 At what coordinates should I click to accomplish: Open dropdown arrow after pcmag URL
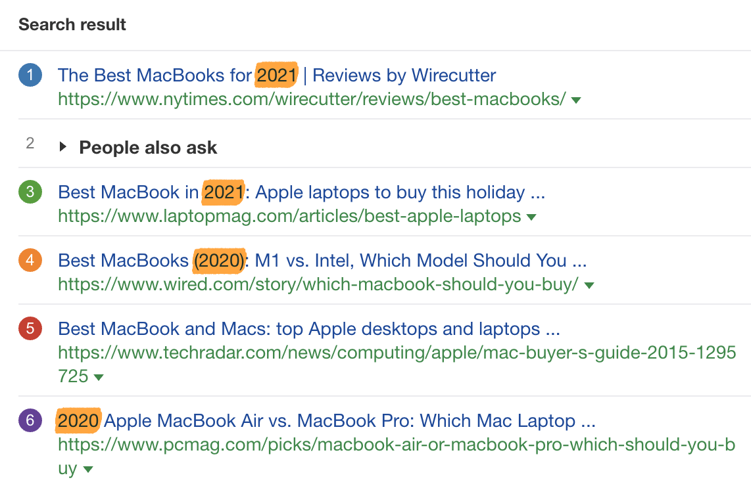pos(88,470)
